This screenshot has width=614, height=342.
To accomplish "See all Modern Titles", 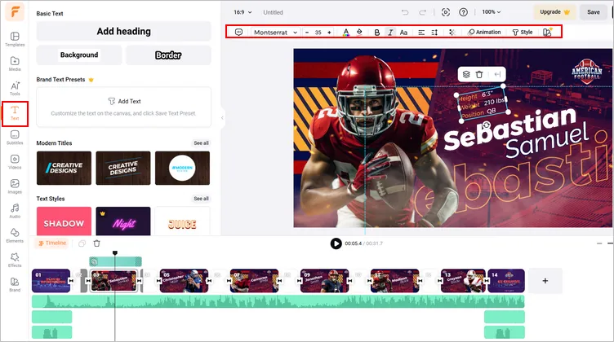I will pos(202,143).
